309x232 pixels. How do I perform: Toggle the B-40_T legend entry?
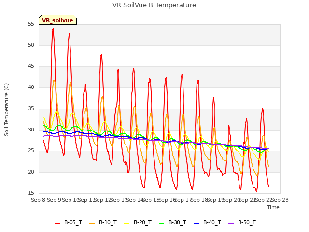pyautogui.click(x=208, y=223)
